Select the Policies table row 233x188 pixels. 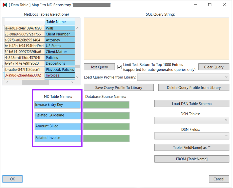point(60,58)
